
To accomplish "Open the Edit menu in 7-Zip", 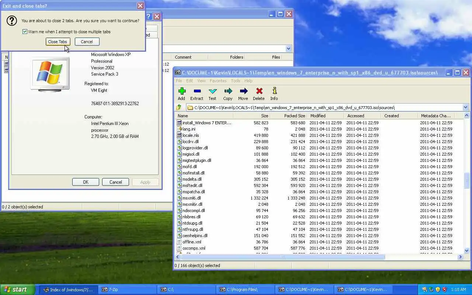I will [190, 81].
